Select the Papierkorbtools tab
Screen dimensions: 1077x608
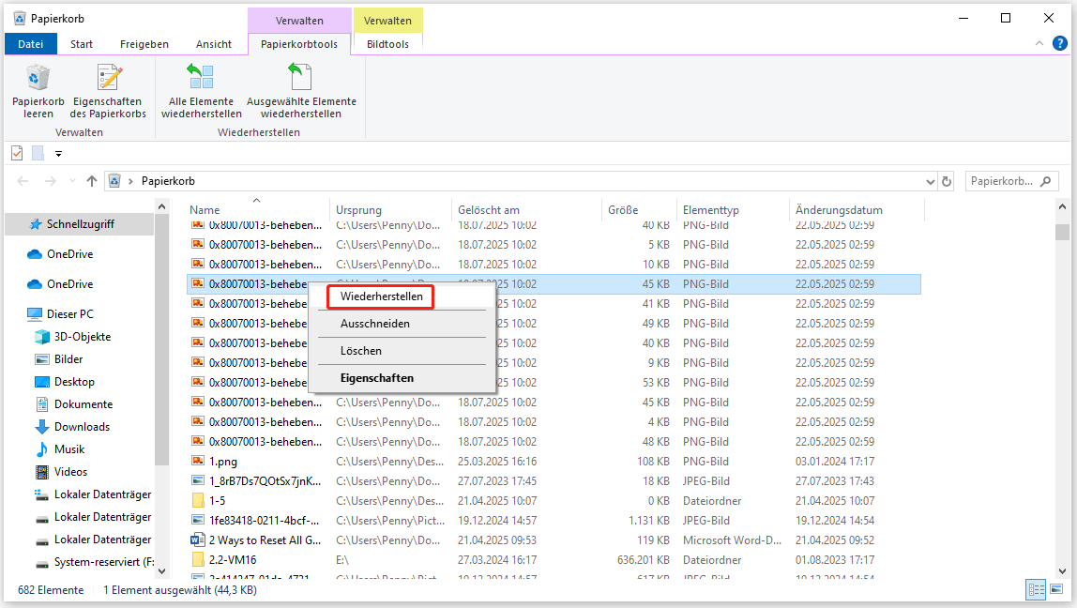point(298,44)
